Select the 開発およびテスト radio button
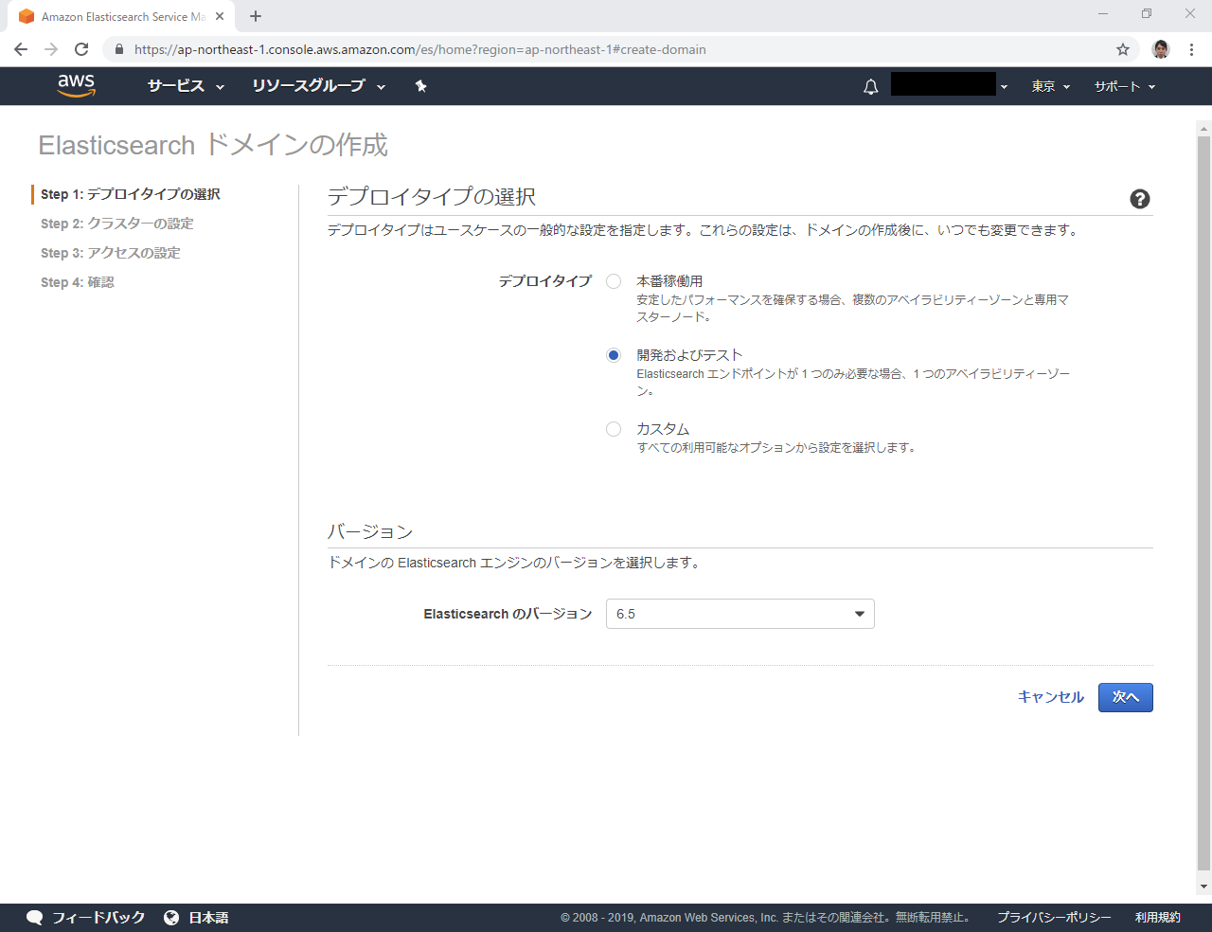The height and width of the screenshot is (932, 1212). click(614, 355)
